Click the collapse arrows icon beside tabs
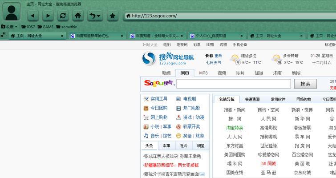This screenshot has width=336, height=178. (3, 35)
